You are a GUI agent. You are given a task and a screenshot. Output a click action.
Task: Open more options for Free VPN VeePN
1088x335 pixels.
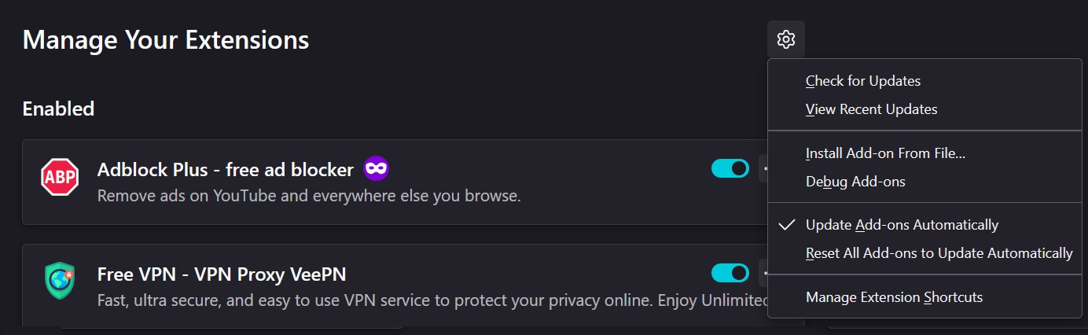(x=764, y=273)
